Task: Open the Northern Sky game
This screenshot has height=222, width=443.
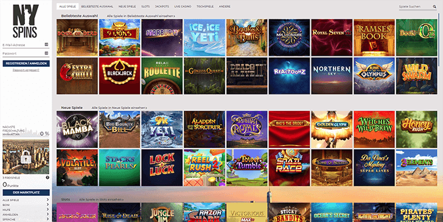Action: [332, 76]
